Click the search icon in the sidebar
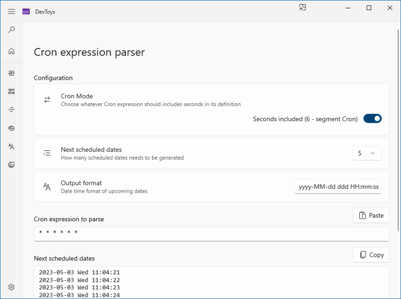Image resolution: width=401 pixels, height=299 pixels. coord(11,30)
